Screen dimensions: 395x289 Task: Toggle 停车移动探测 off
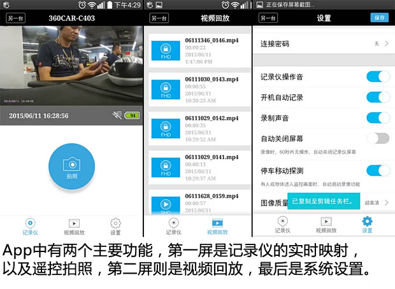pyautogui.click(x=378, y=171)
